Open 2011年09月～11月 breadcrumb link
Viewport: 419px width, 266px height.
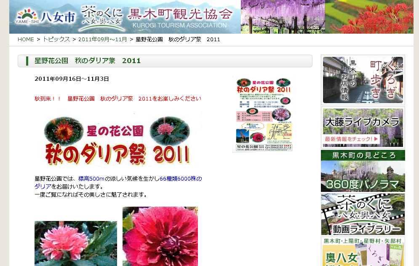pos(103,40)
